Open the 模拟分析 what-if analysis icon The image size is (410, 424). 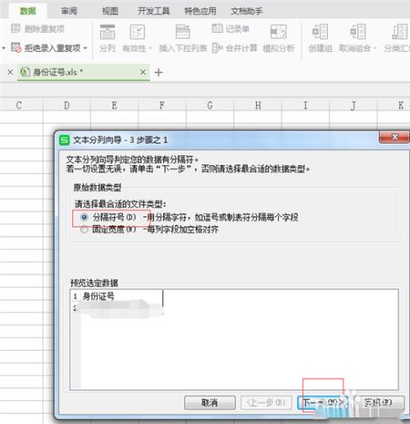pos(278,32)
